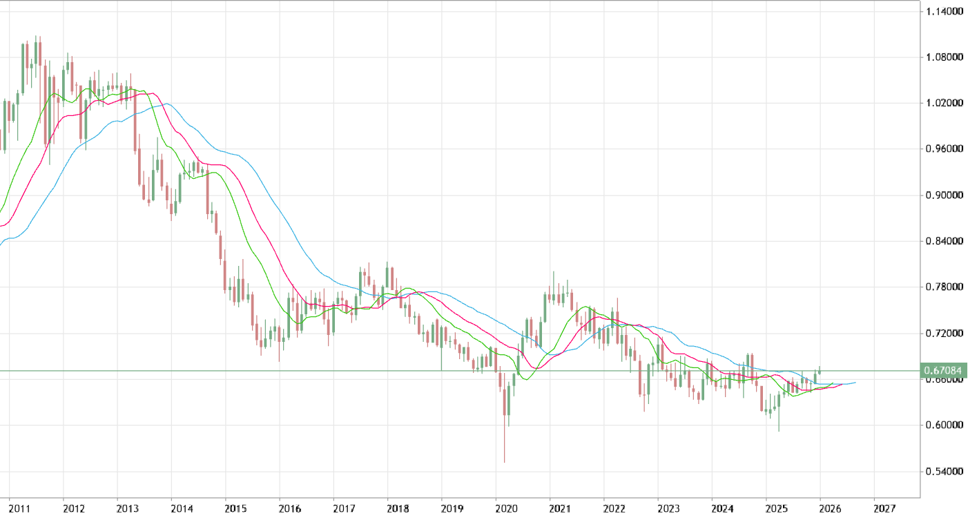
Task: Select the 0.60000 price axis level
Action: click(x=943, y=425)
